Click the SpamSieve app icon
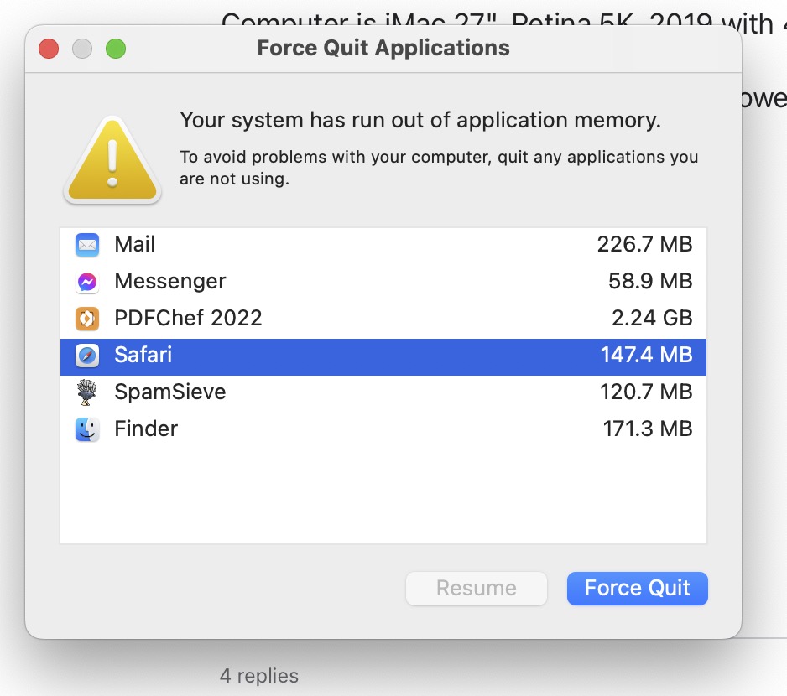This screenshot has height=696, width=787. click(x=87, y=392)
